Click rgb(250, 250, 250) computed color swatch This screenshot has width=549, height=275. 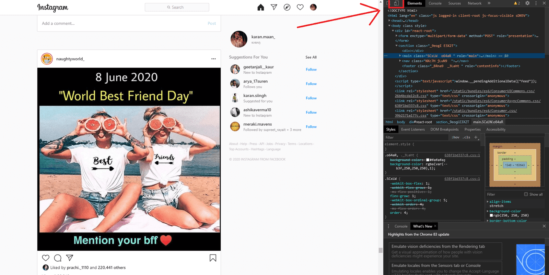coord(491,215)
